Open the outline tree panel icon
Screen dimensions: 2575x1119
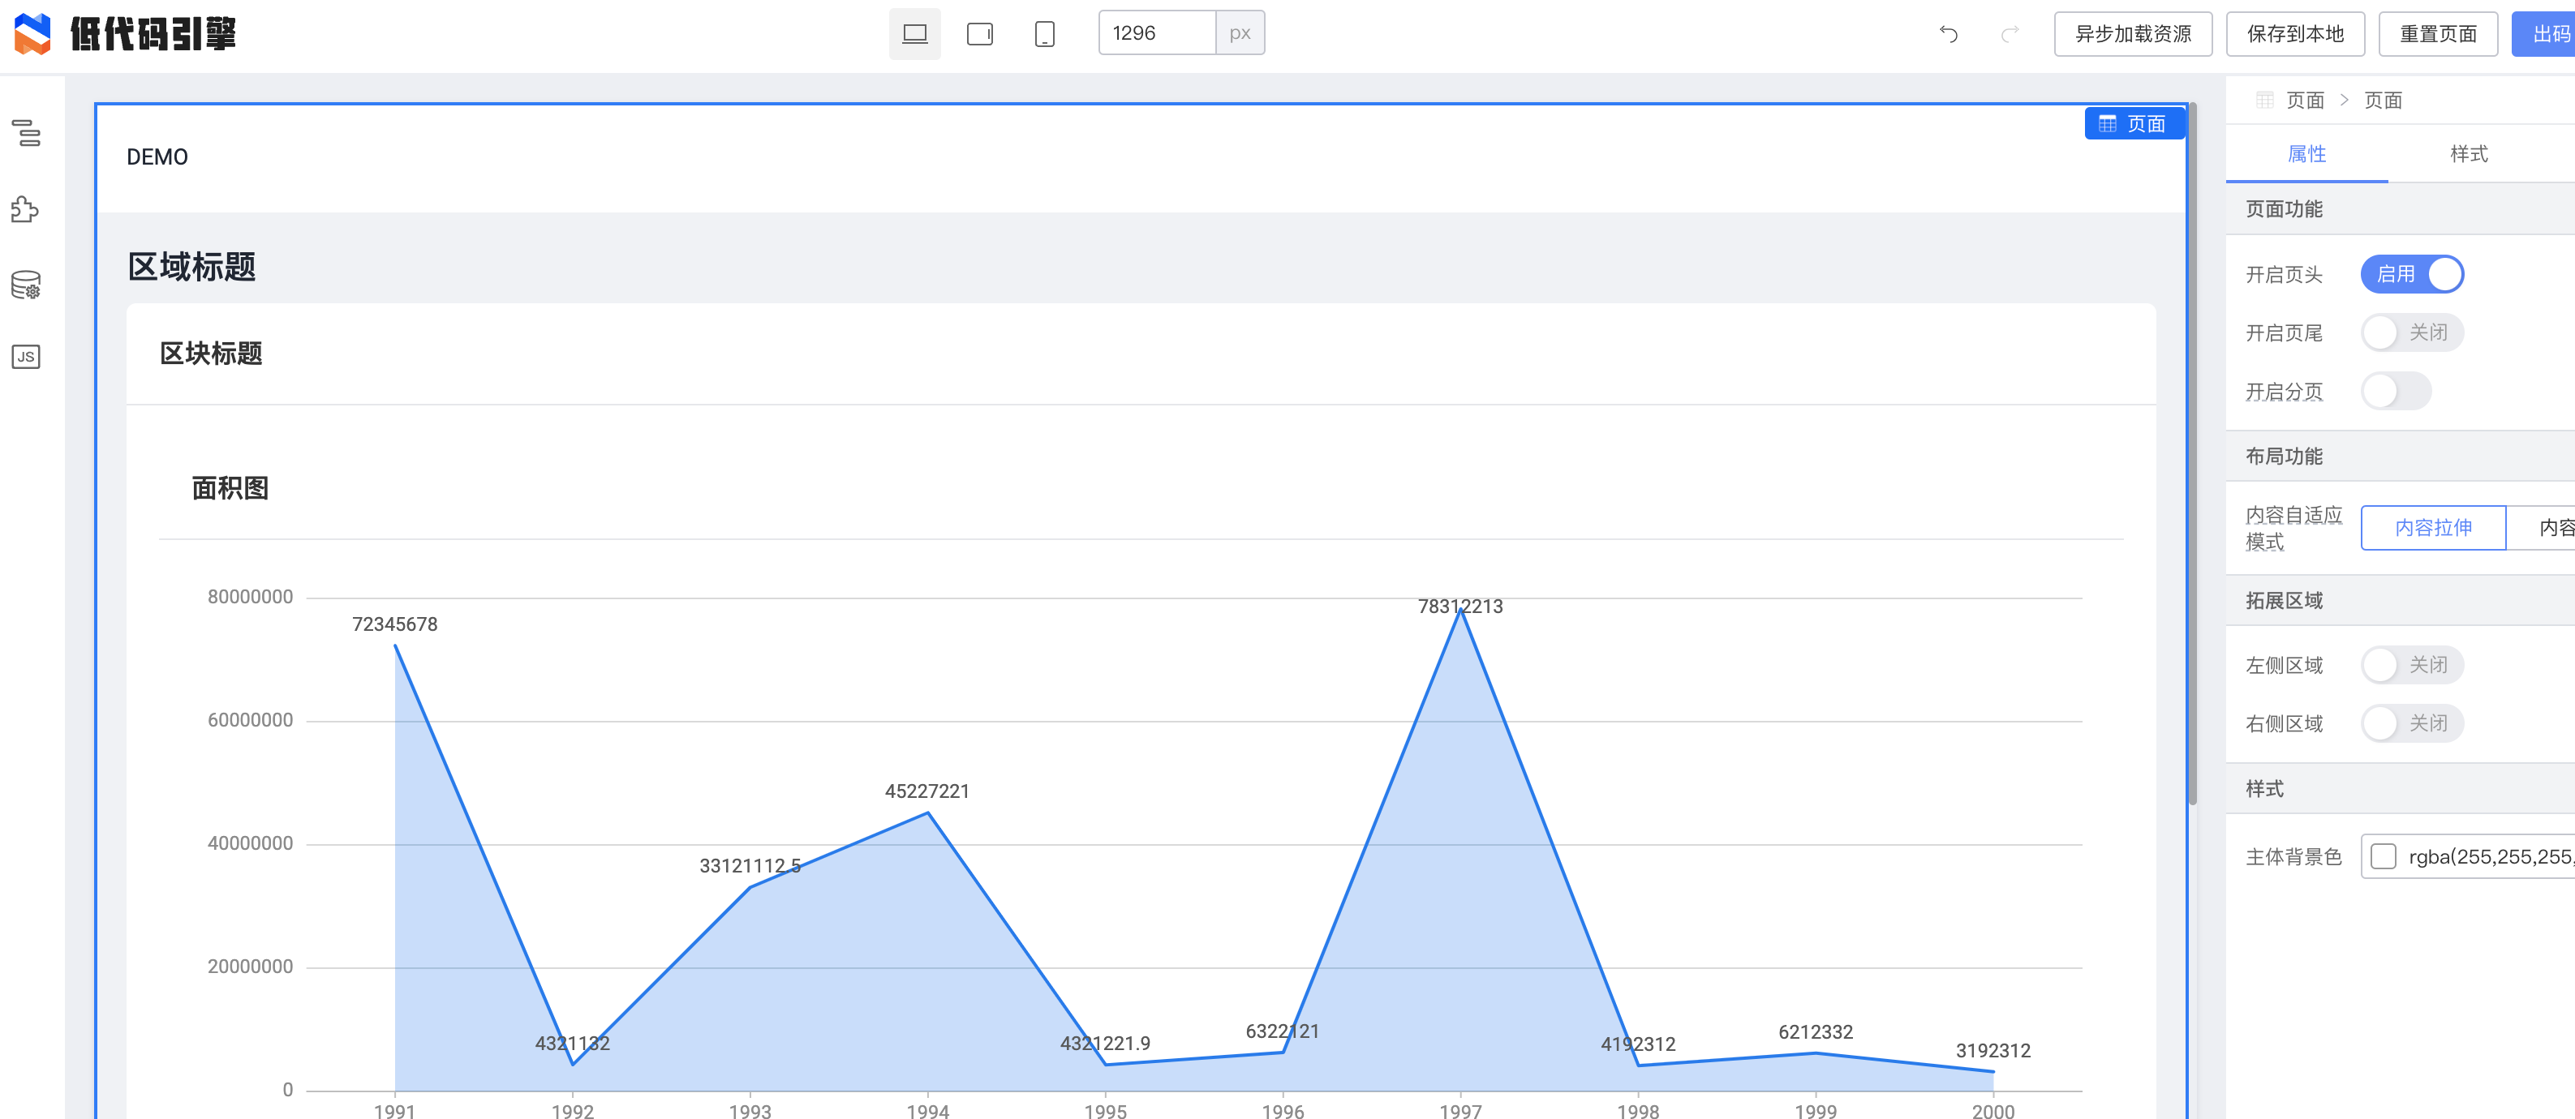click(26, 133)
